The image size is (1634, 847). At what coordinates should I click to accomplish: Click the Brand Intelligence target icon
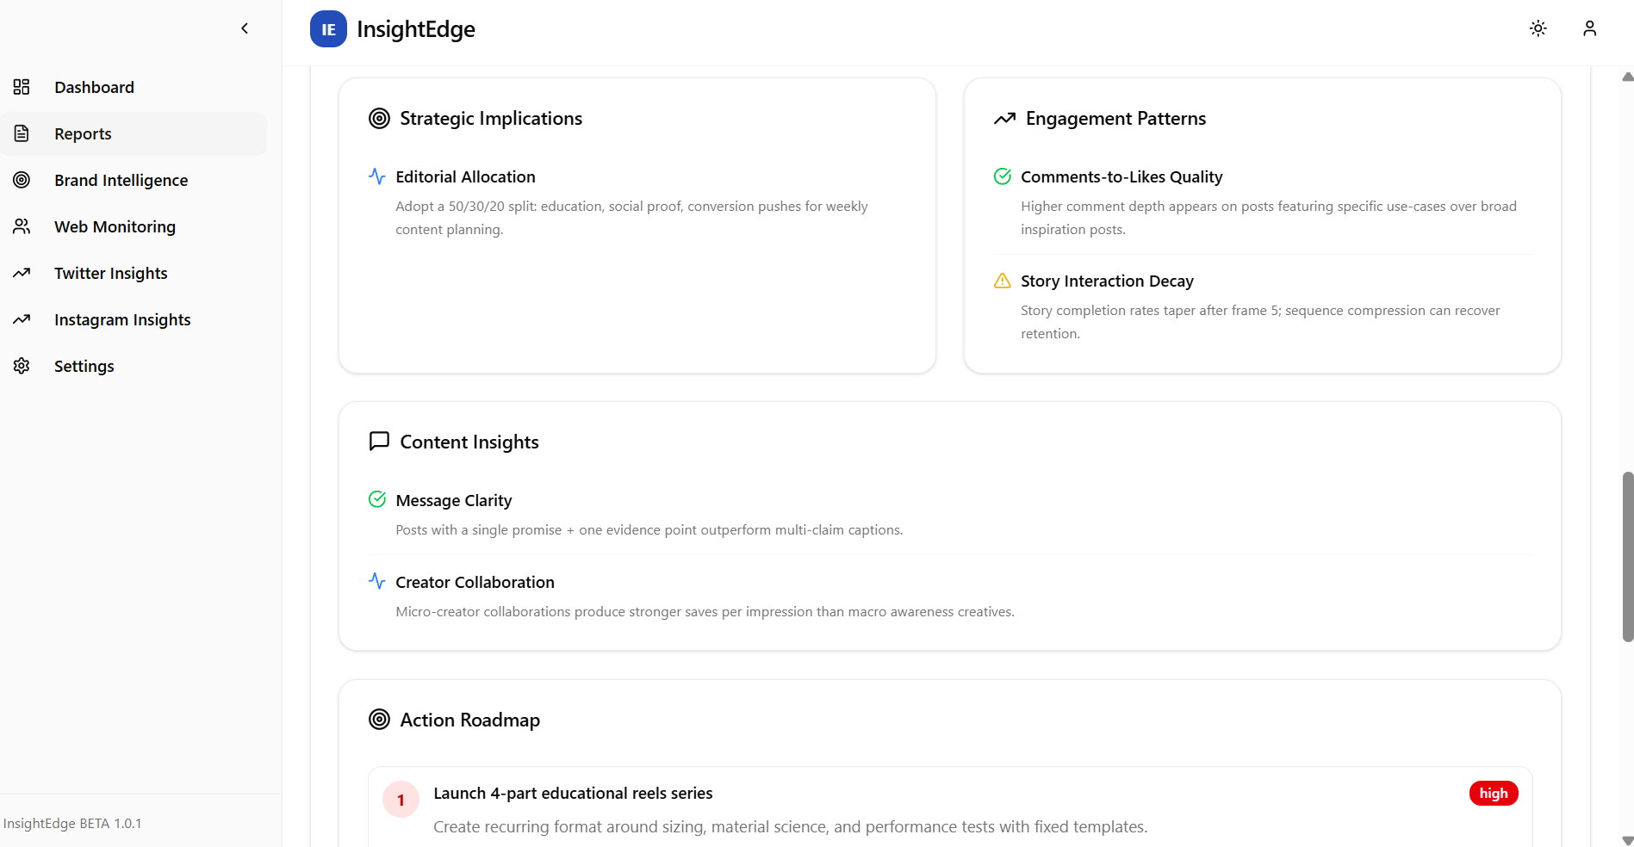(x=22, y=179)
